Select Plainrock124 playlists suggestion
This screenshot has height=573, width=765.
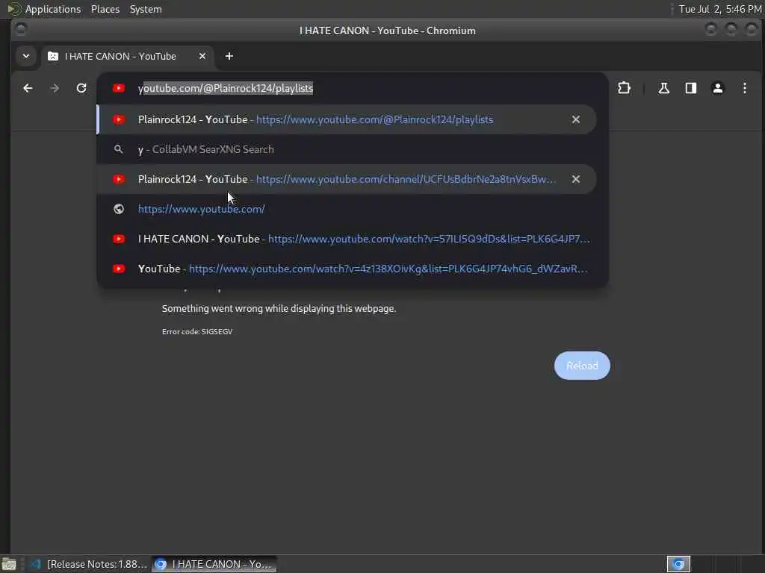[x=347, y=119]
